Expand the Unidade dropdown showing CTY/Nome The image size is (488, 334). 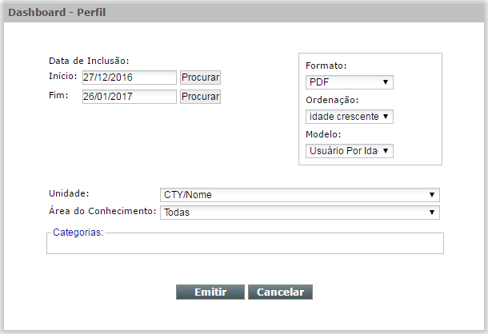(x=300, y=195)
